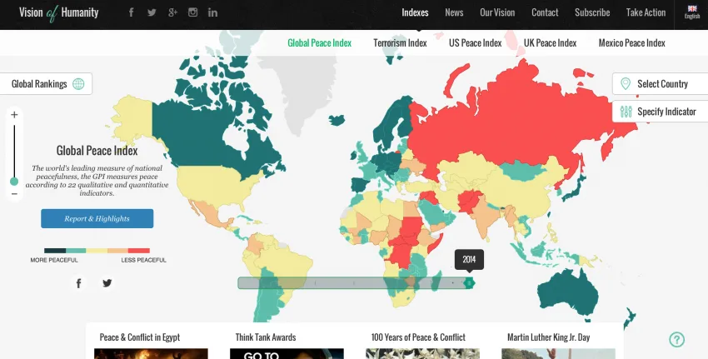Image resolution: width=708 pixels, height=359 pixels.
Task: Open 100 Years of Peace & Conflict article
Action: (418, 337)
